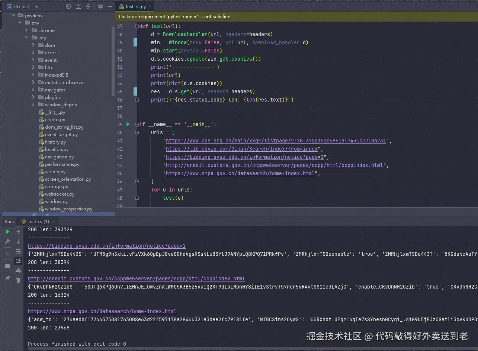This screenshot has height=351, width=478.
Task: Expand the dom folder
Action: pos(33,45)
